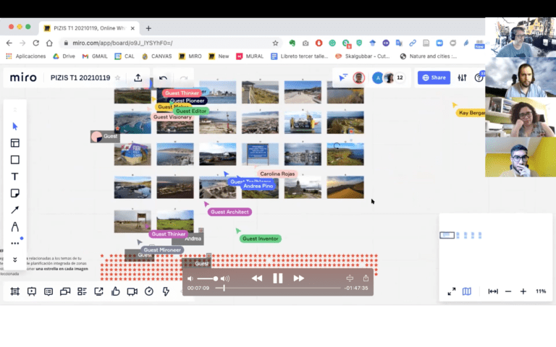The height and width of the screenshot is (347, 556).
Task: Zoom in with the plus button
Action: coord(523,291)
